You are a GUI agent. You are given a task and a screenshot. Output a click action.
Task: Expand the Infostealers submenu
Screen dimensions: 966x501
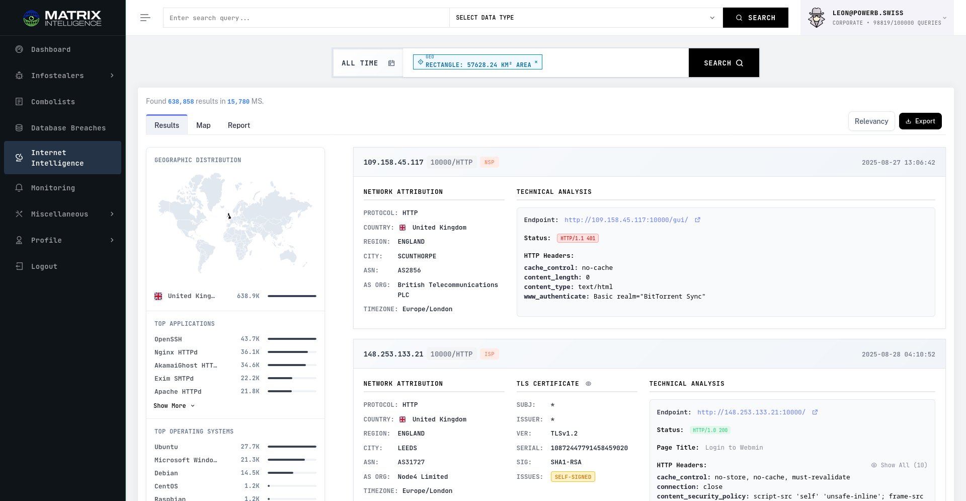pos(112,76)
